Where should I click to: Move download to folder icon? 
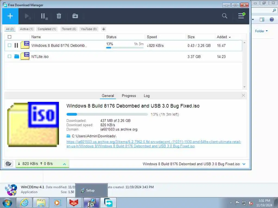pos(75,16)
